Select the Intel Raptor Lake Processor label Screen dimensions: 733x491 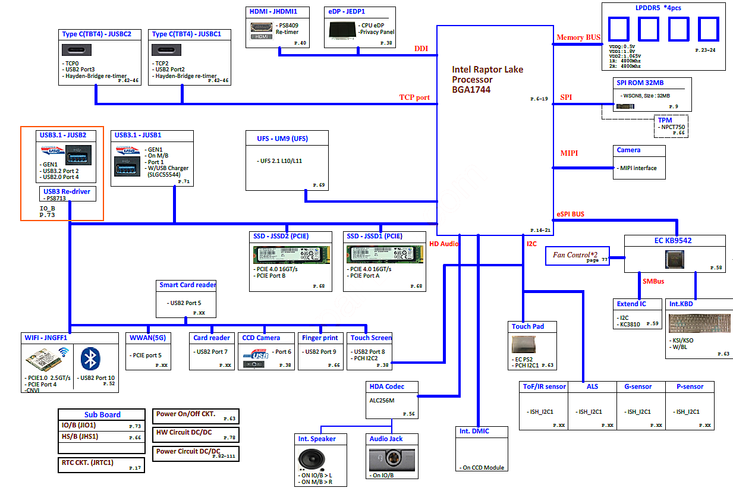pyautogui.click(x=487, y=79)
